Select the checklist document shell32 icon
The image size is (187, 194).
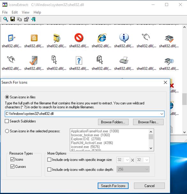(11, 38)
